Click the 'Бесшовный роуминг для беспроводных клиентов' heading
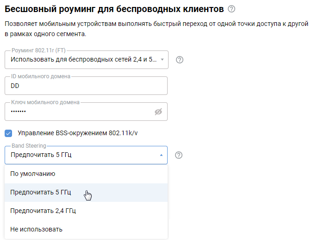Screen dimensions: 313x244 coord(114,9)
